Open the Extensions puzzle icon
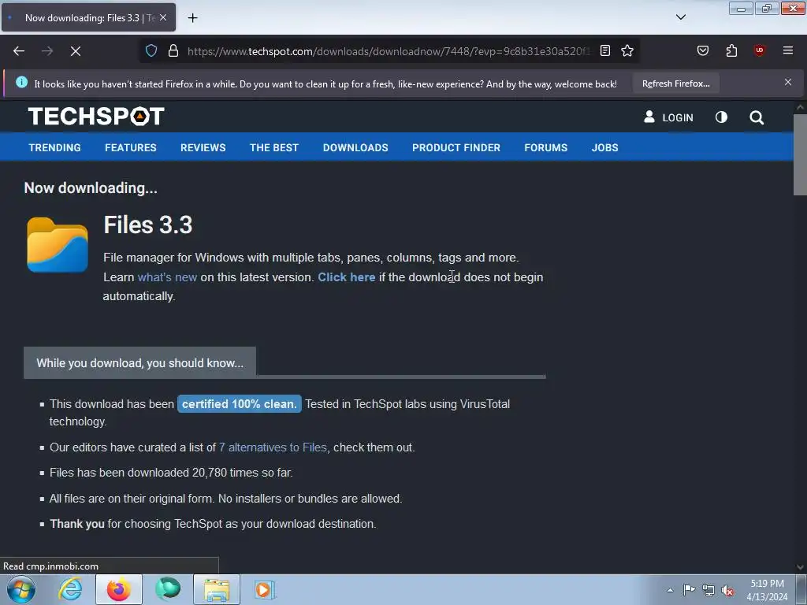This screenshot has width=807, height=605. click(731, 50)
